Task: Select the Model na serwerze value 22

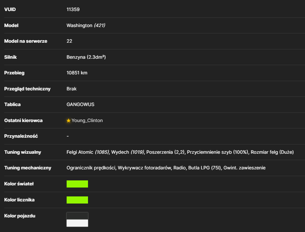Action: pos(69,41)
